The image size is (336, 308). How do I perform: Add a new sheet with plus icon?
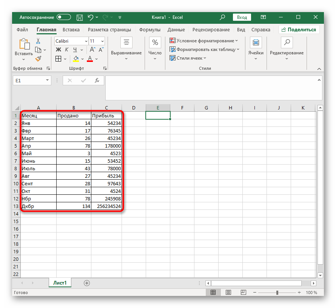[87, 283]
